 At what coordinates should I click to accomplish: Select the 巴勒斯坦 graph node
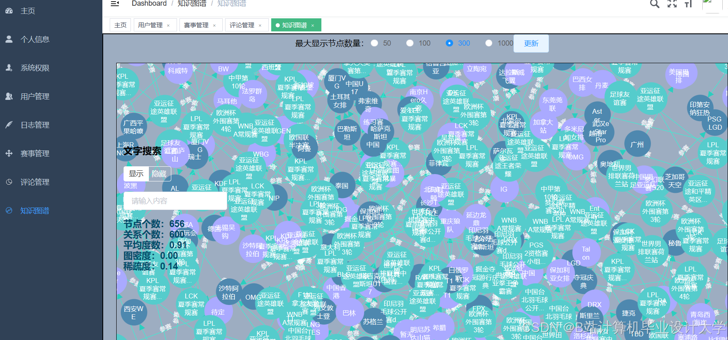tap(347, 133)
